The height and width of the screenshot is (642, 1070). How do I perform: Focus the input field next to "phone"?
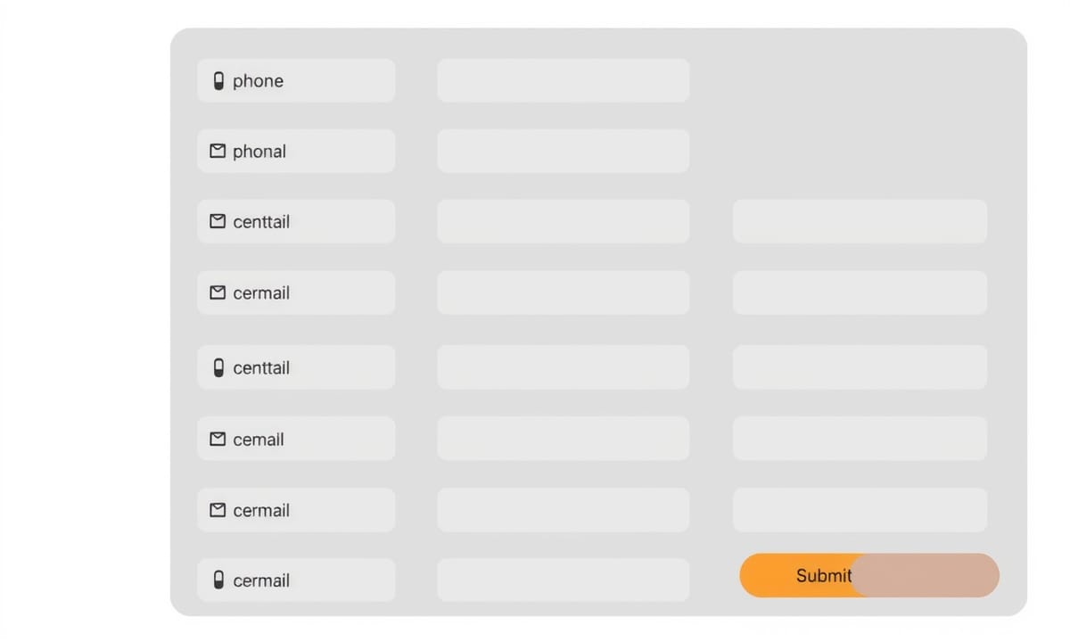563,81
